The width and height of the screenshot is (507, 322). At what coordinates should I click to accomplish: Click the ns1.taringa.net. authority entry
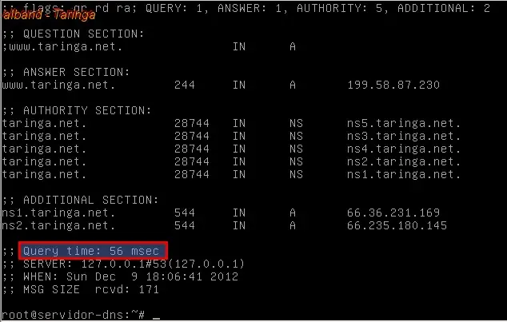pyautogui.click(x=404, y=174)
